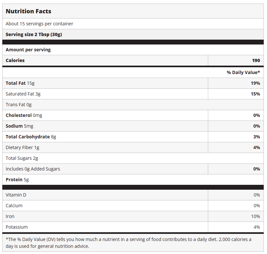Select the Iron 10% value
Image resolution: width=267 pixels, height=254 pixels.
(255, 216)
